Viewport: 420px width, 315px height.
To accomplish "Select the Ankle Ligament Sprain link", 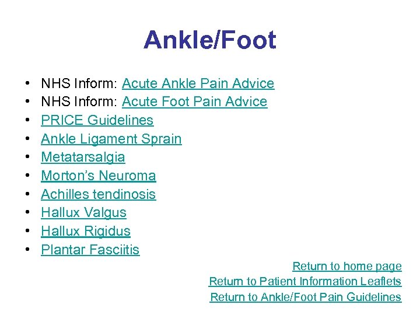I will point(111,139).
